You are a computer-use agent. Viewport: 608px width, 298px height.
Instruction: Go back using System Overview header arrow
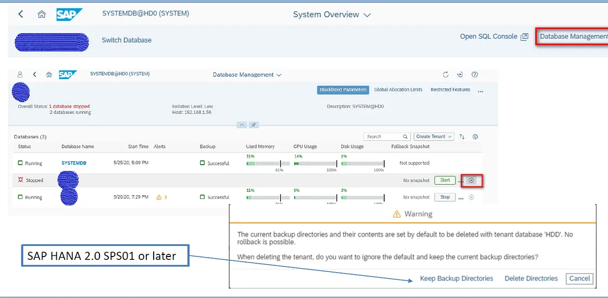pos(20,14)
